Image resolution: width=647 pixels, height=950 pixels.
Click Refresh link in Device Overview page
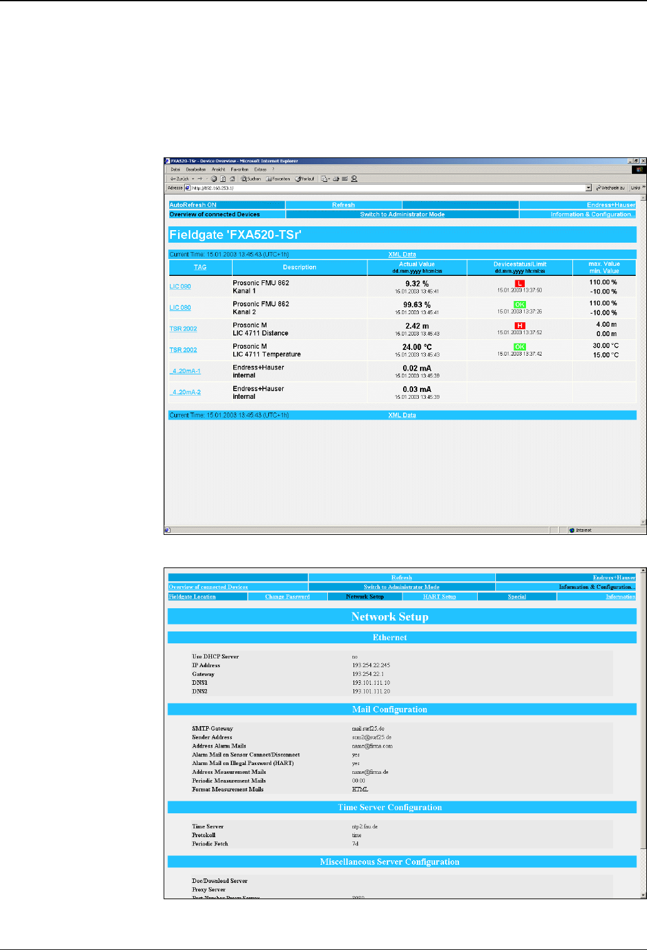[x=344, y=205]
